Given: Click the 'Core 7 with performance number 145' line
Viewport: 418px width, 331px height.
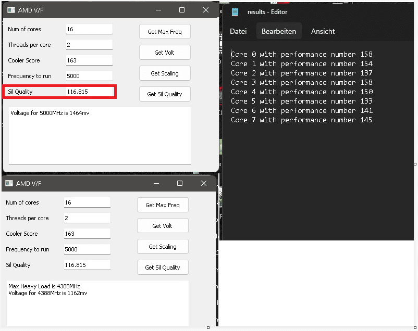Looking at the screenshot, I should 302,120.
